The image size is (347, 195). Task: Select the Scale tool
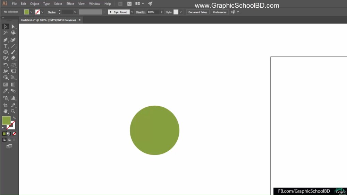[x=13, y=65]
